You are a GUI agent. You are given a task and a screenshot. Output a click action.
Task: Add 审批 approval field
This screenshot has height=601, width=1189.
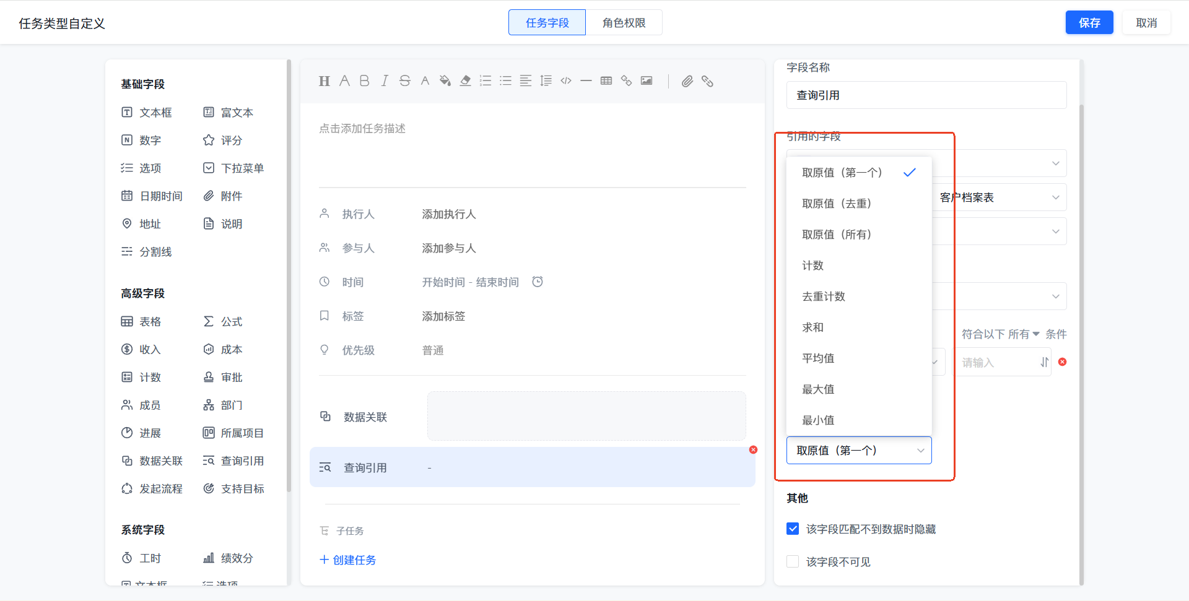[x=223, y=378]
